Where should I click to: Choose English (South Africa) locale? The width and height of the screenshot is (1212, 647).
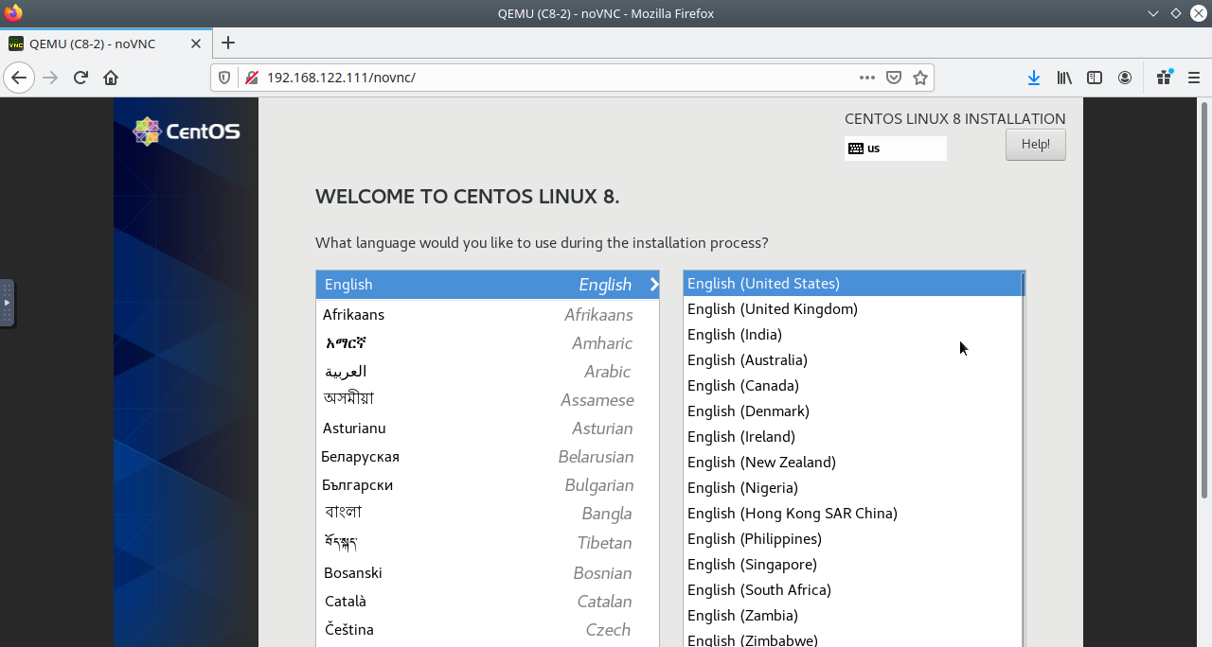852,590
